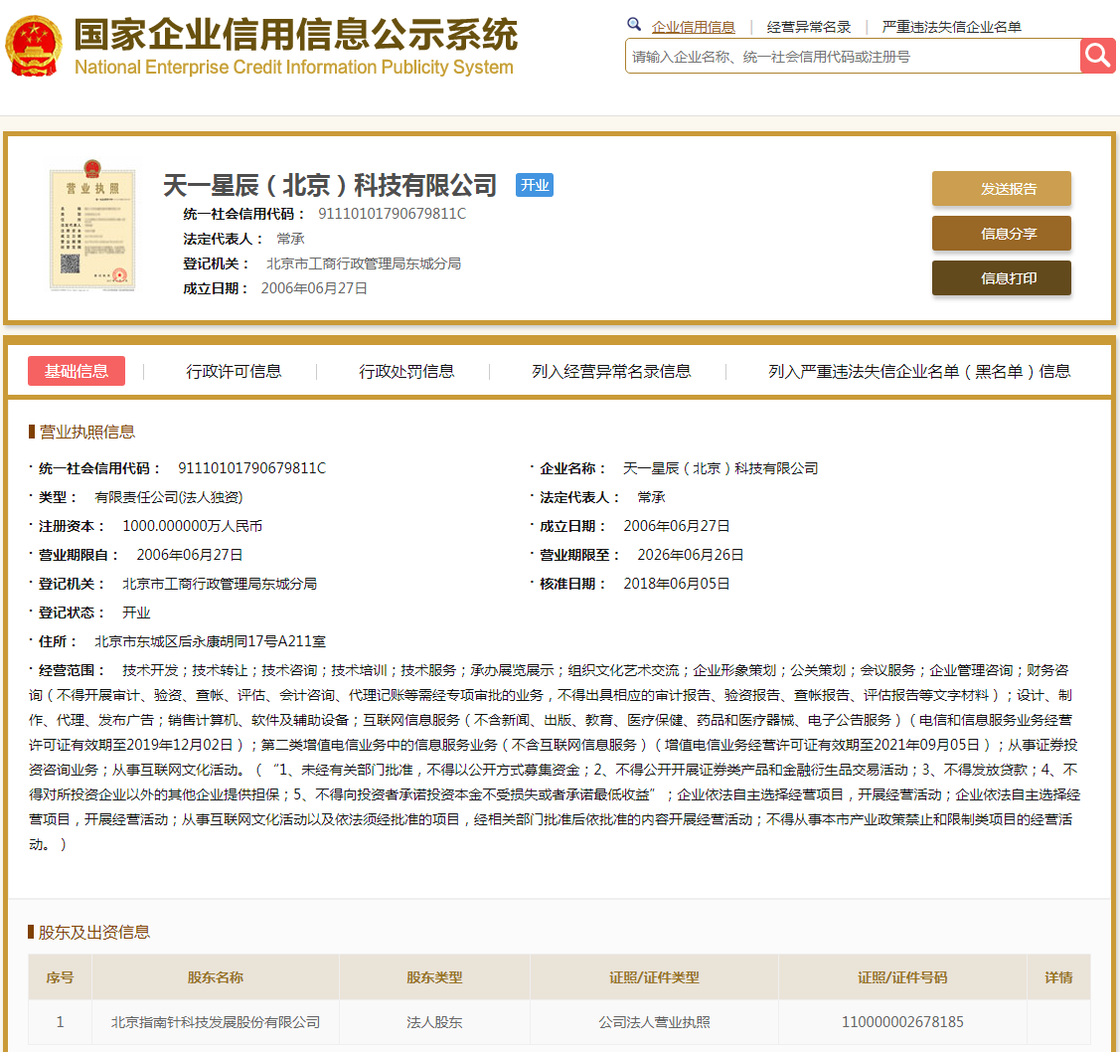
Task: Click 营业期限至 value 2026年06月26日
Action: coord(690,555)
